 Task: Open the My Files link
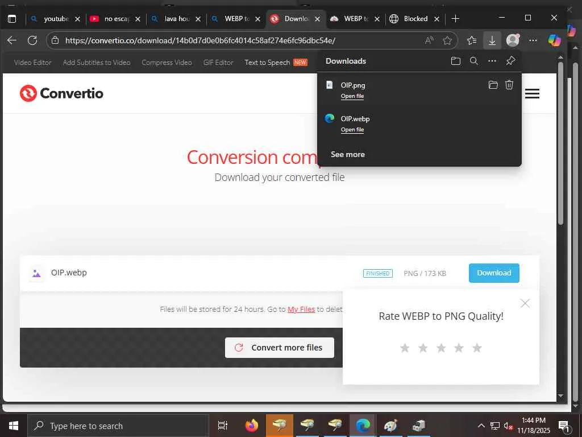pos(301,309)
